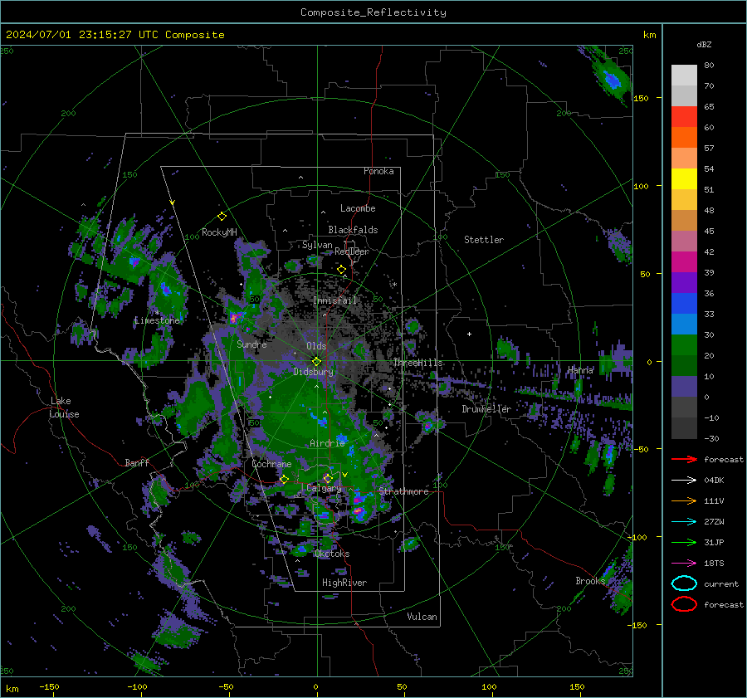Click the dBZ legend heading
The height and width of the screenshot is (698, 747).
[x=704, y=44]
